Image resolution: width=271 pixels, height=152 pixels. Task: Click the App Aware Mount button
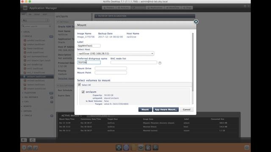point(166,109)
